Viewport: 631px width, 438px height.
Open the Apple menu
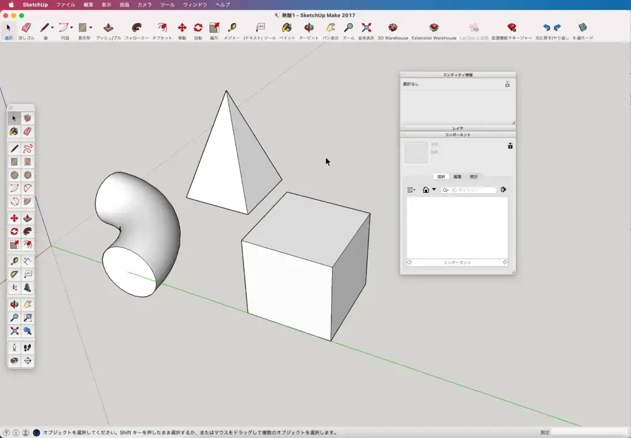tap(11, 5)
